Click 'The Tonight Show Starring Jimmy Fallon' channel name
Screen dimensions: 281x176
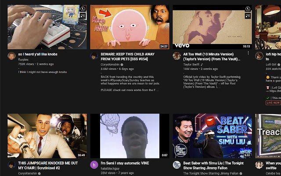click(211, 173)
